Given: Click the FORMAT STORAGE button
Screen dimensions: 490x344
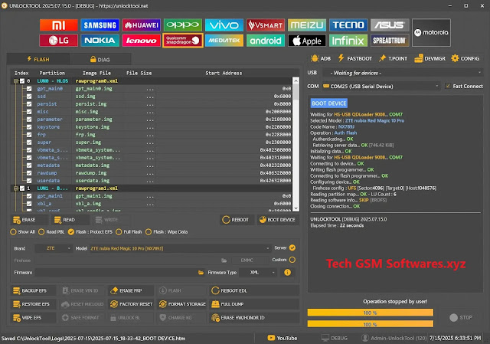Looking at the screenshot, I should [x=181, y=304].
